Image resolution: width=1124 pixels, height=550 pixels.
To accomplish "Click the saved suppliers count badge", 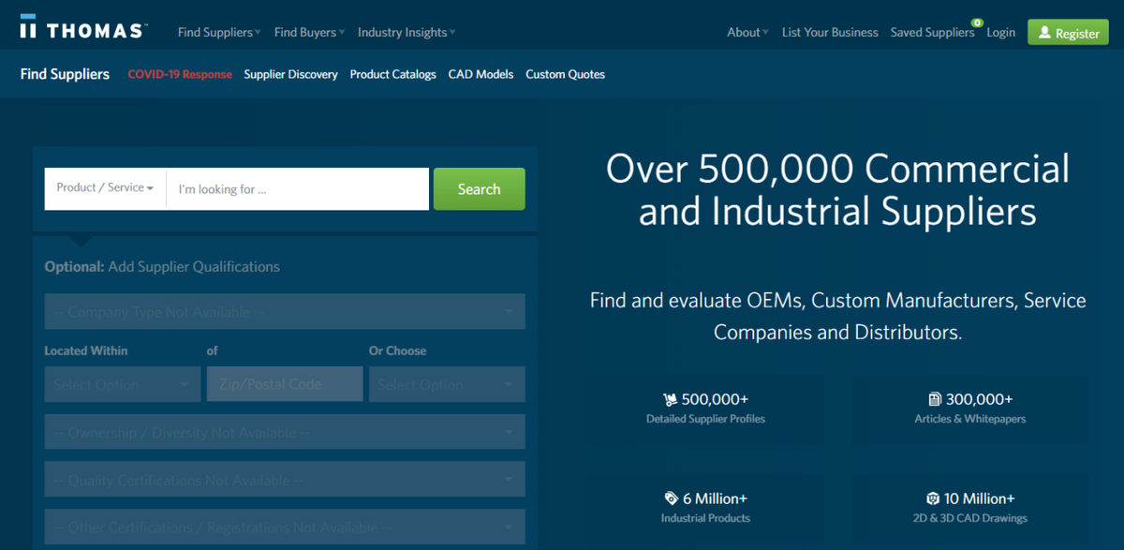I will click(977, 22).
